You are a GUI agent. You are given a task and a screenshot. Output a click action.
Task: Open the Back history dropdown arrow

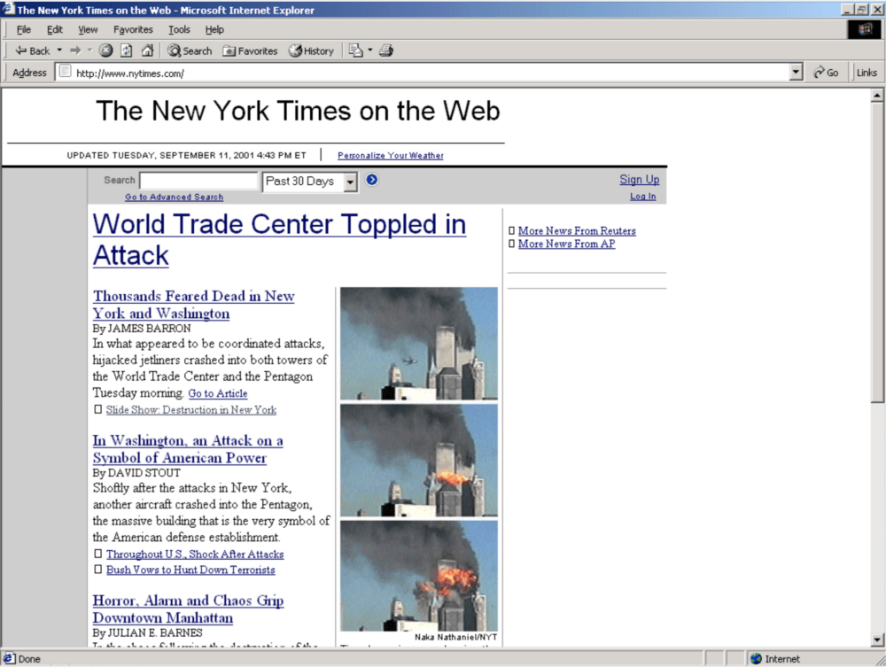click(x=59, y=50)
